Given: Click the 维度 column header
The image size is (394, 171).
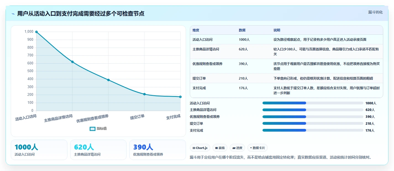Looking at the screenshot, I should [x=196, y=30].
